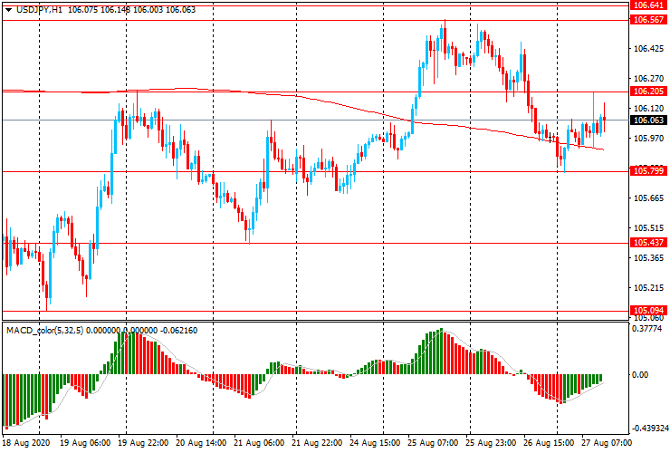Select the USDJPY,H1 symbol title

(x=39, y=10)
